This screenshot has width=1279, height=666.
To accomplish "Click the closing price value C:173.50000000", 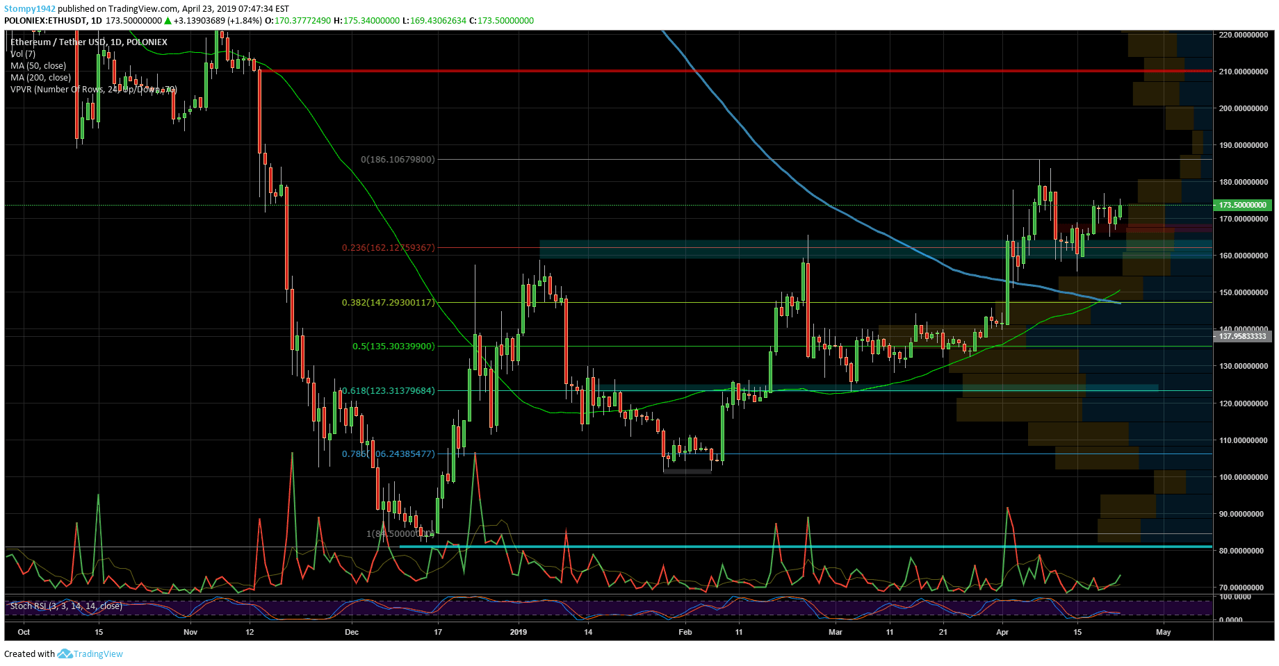I will pos(501,21).
